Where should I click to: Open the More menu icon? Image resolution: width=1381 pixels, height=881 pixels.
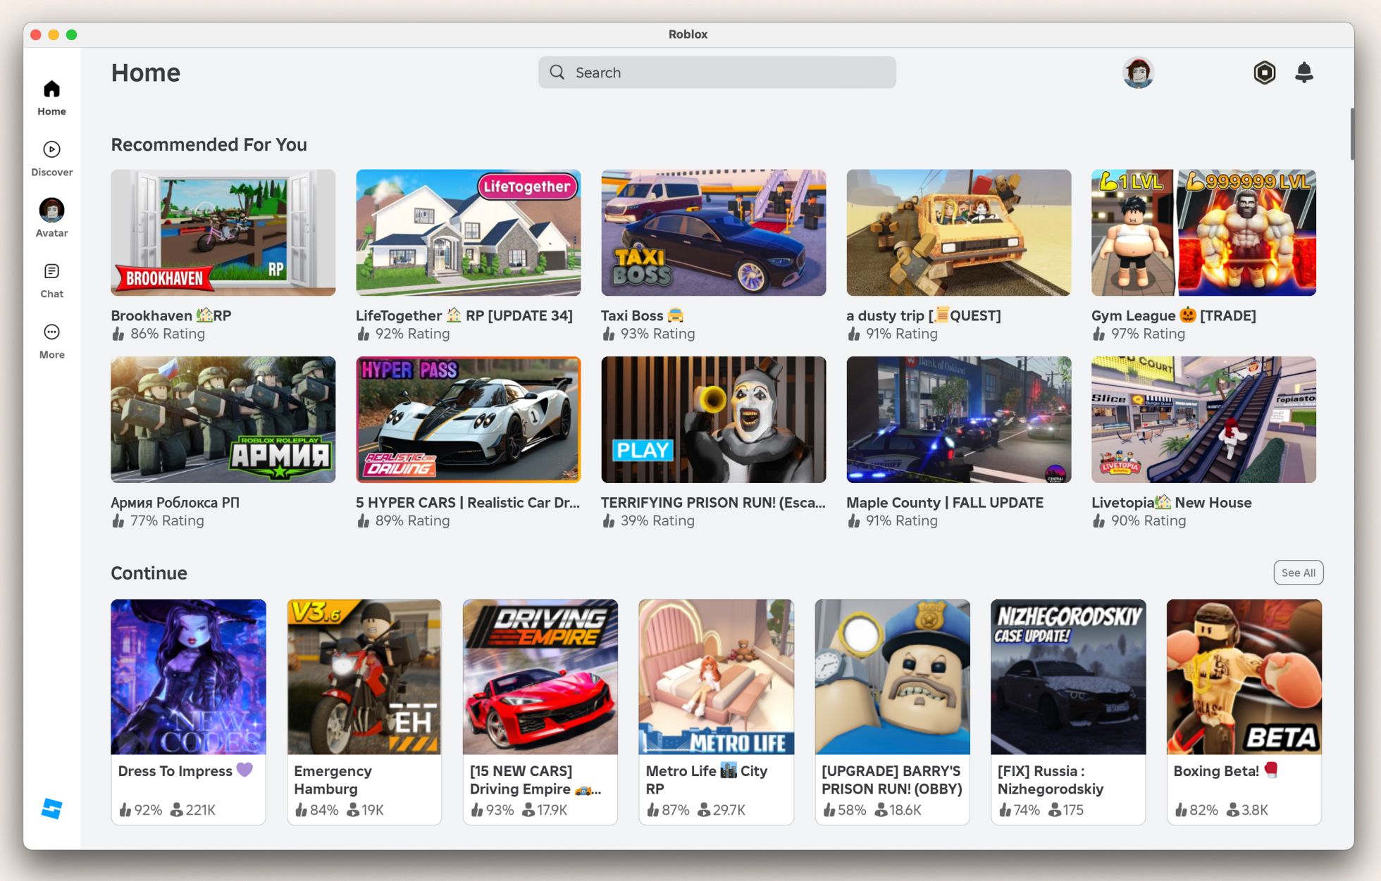point(51,332)
